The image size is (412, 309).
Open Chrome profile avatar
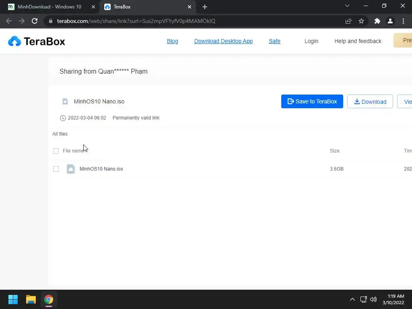click(x=390, y=21)
